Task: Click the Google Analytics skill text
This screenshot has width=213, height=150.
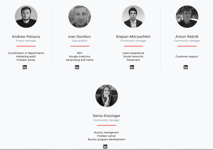Action: click(80, 57)
